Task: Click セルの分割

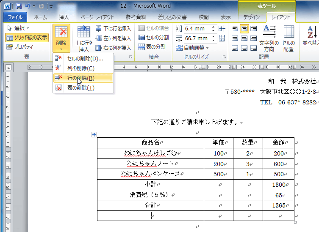Action: [154, 37]
